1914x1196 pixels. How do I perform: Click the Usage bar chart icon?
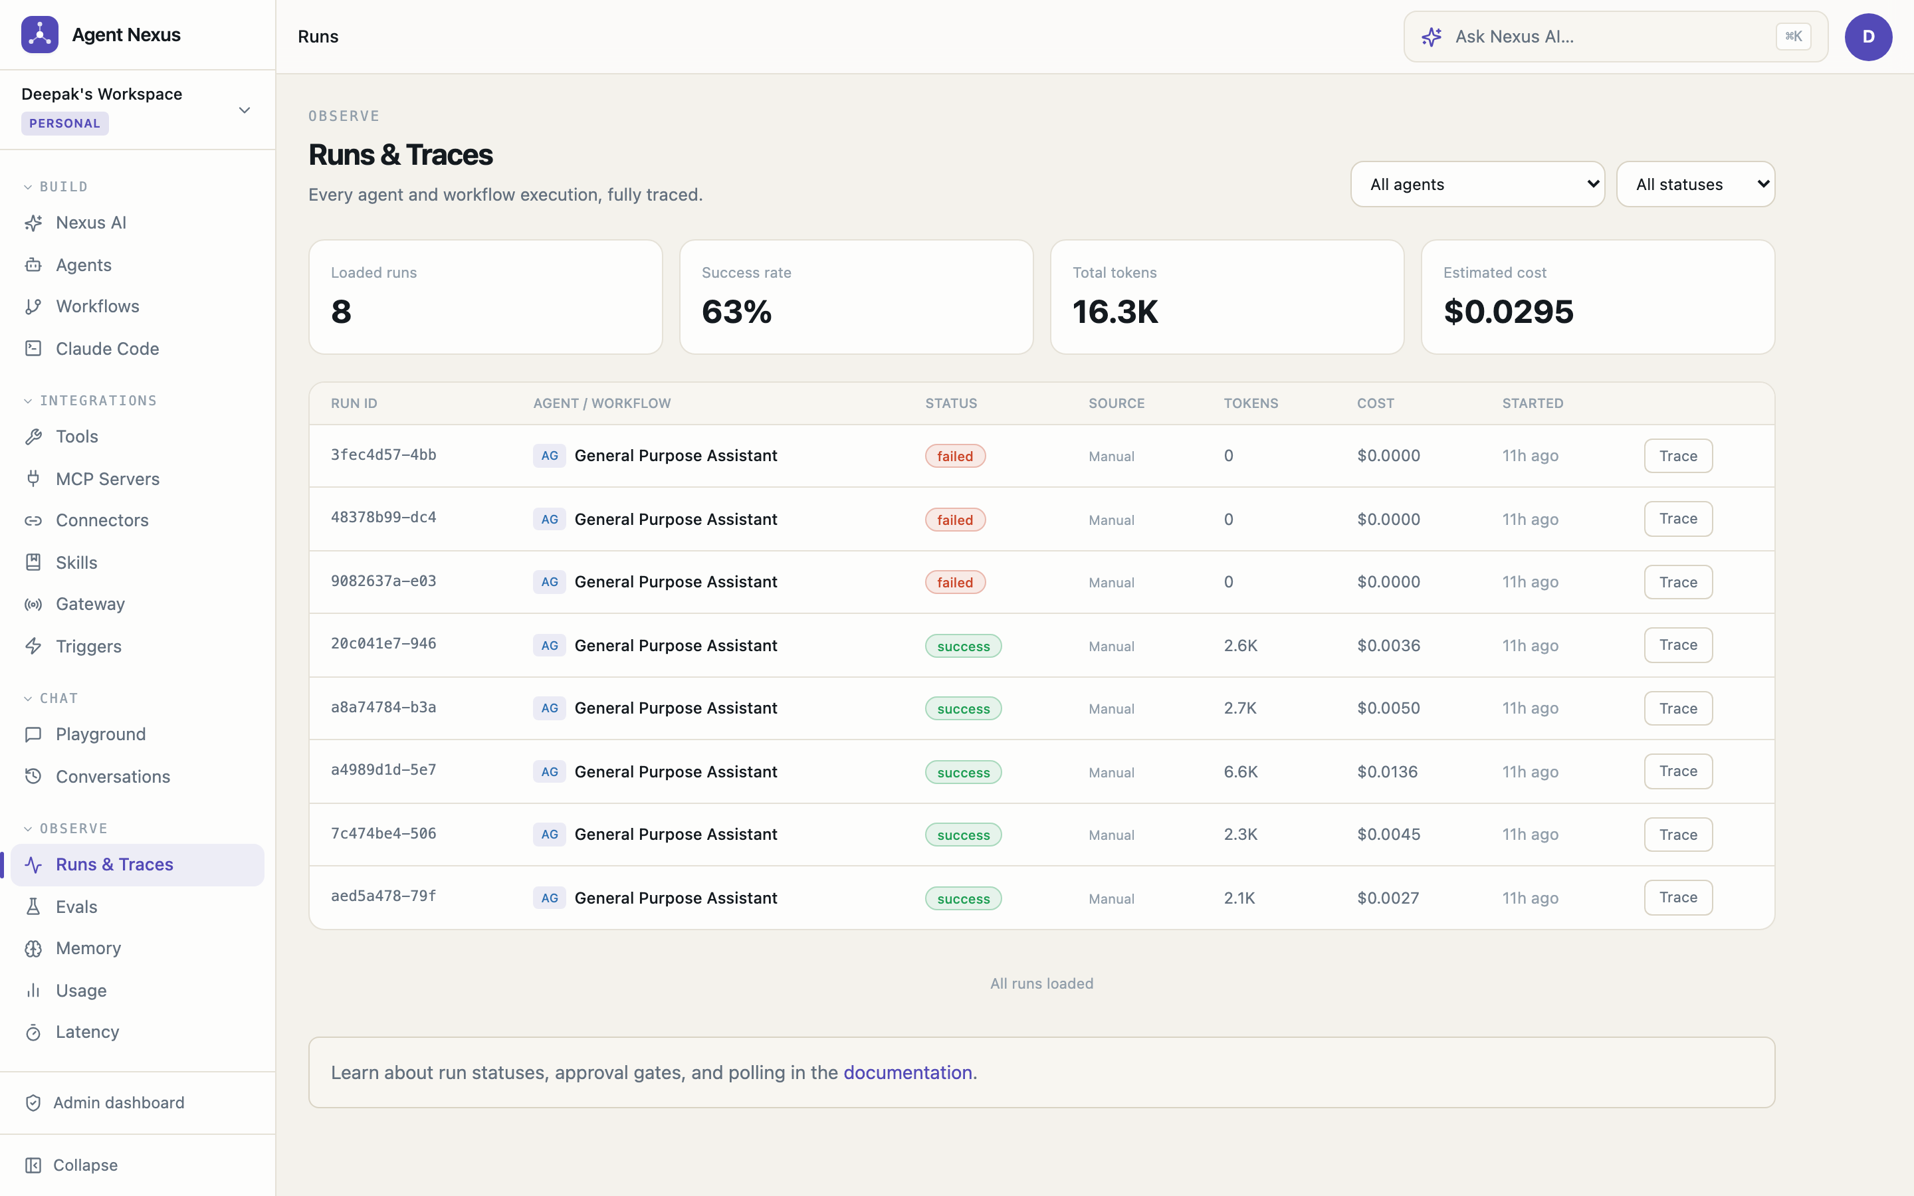[x=33, y=990]
